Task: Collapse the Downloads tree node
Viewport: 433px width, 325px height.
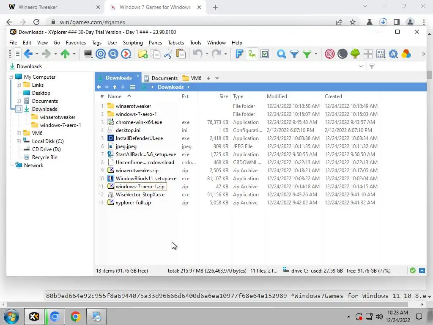Action: point(19,109)
